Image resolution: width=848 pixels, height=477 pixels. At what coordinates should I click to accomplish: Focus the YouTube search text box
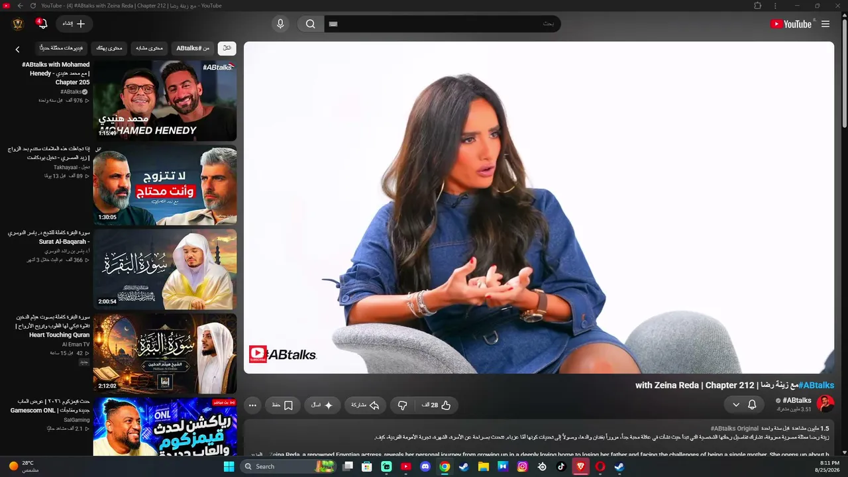point(442,24)
